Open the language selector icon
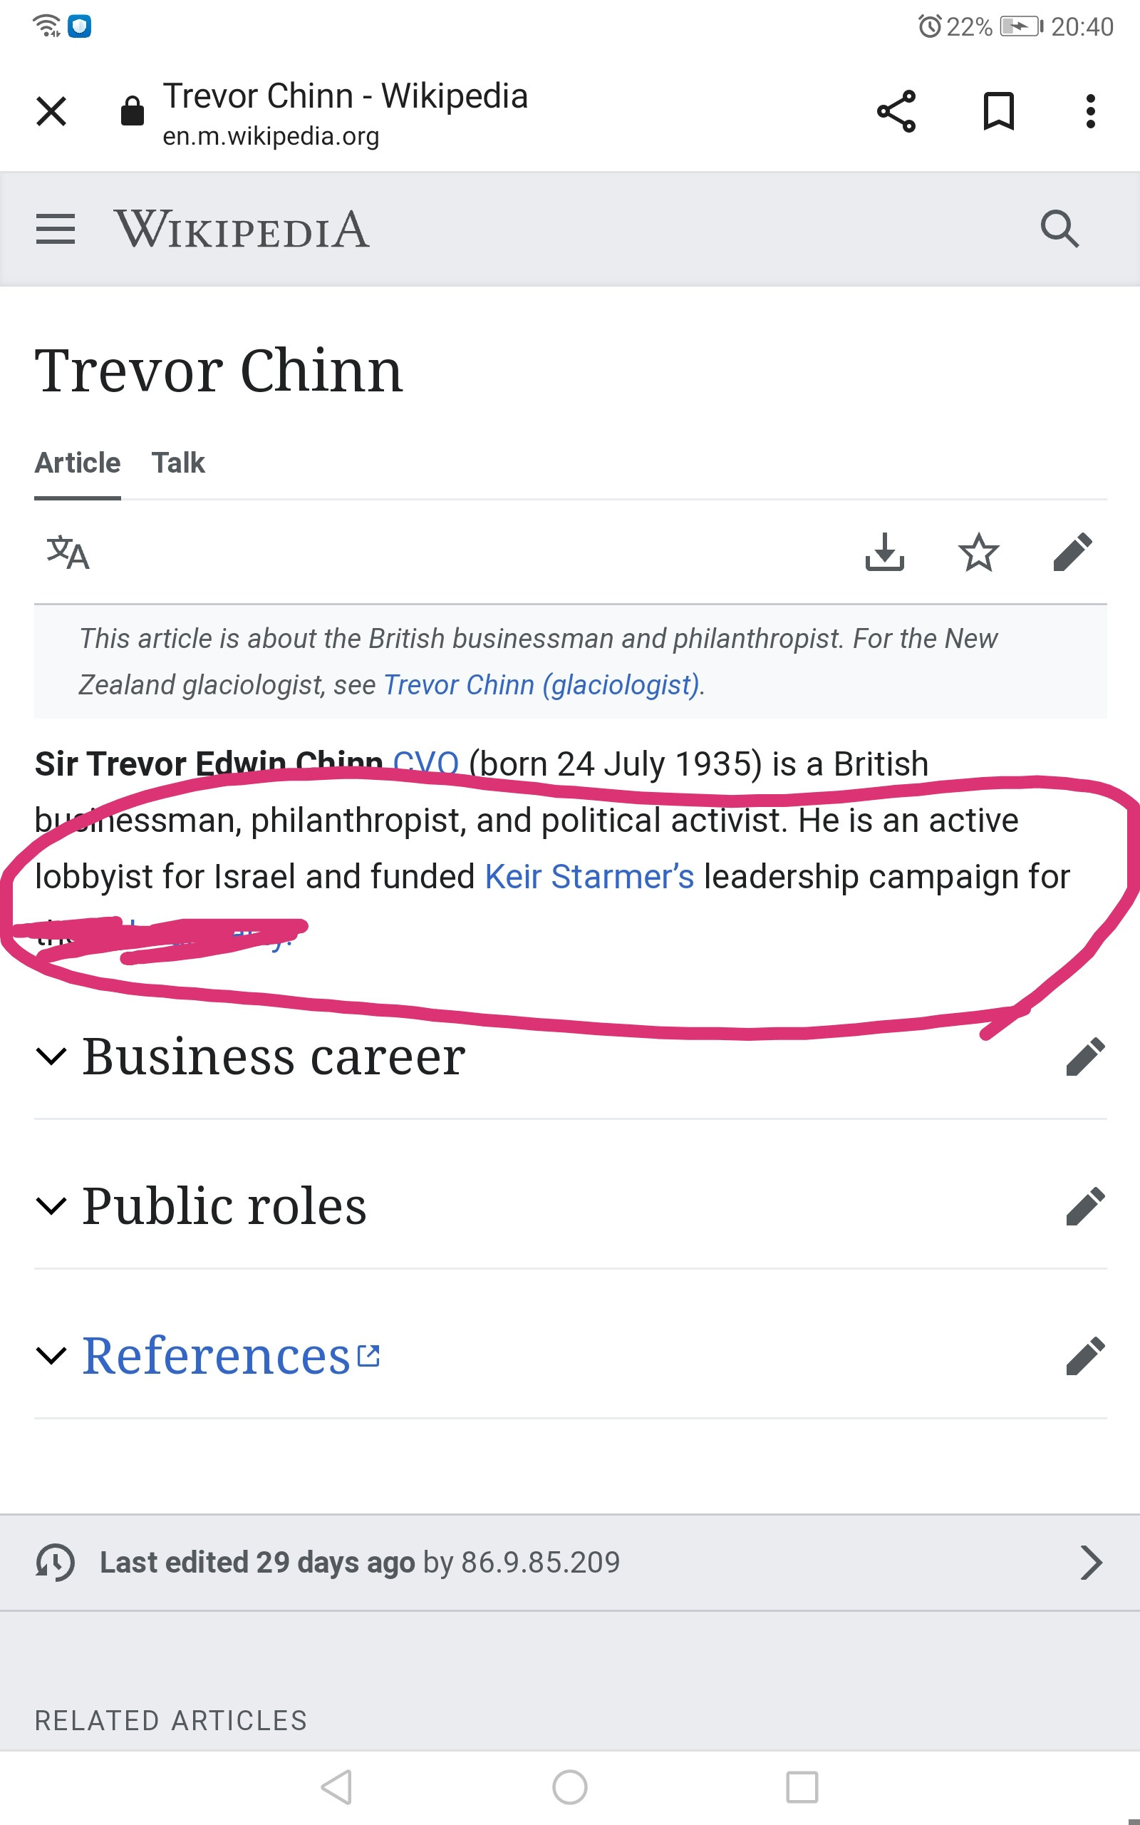This screenshot has width=1140, height=1825. [68, 552]
